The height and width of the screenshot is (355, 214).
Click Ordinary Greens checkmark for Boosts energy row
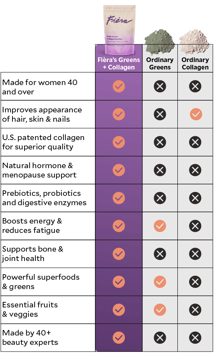click(x=160, y=226)
